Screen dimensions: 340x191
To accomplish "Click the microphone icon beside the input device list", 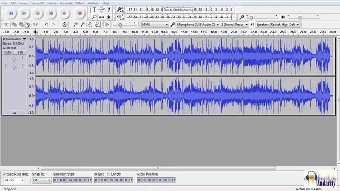I will click(x=173, y=25).
